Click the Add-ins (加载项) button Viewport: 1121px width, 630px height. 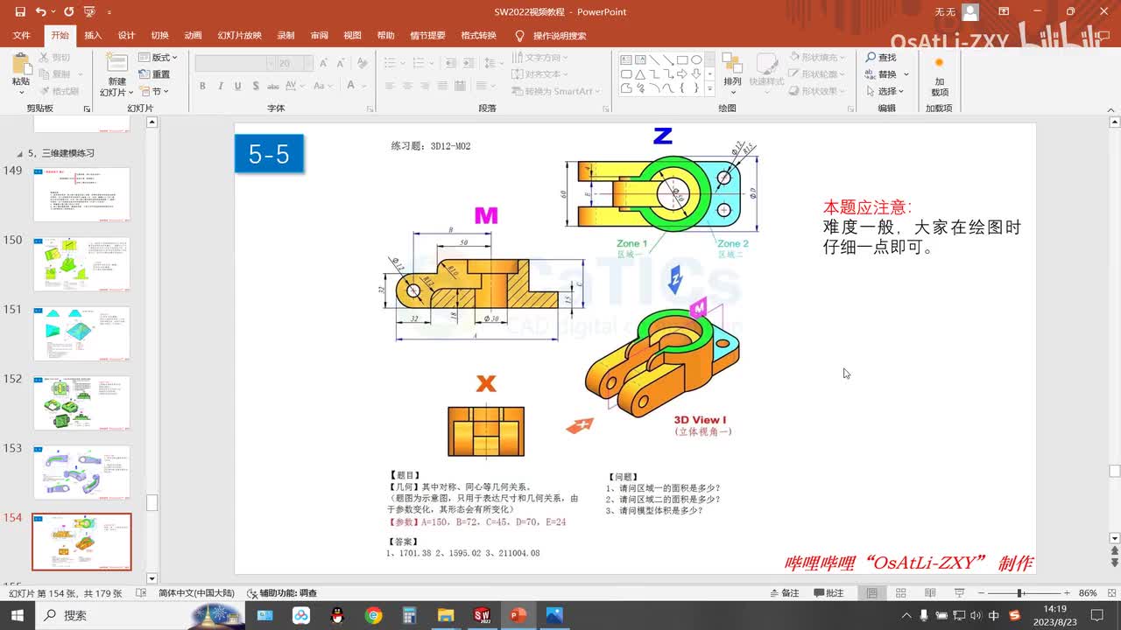coord(939,76)
